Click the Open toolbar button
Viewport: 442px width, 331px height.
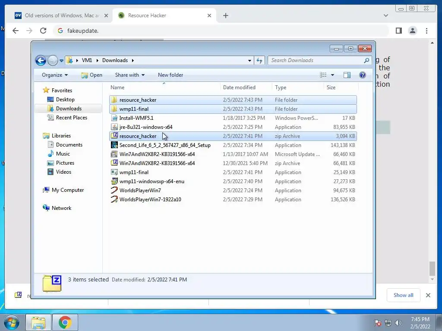pos(92,75)
